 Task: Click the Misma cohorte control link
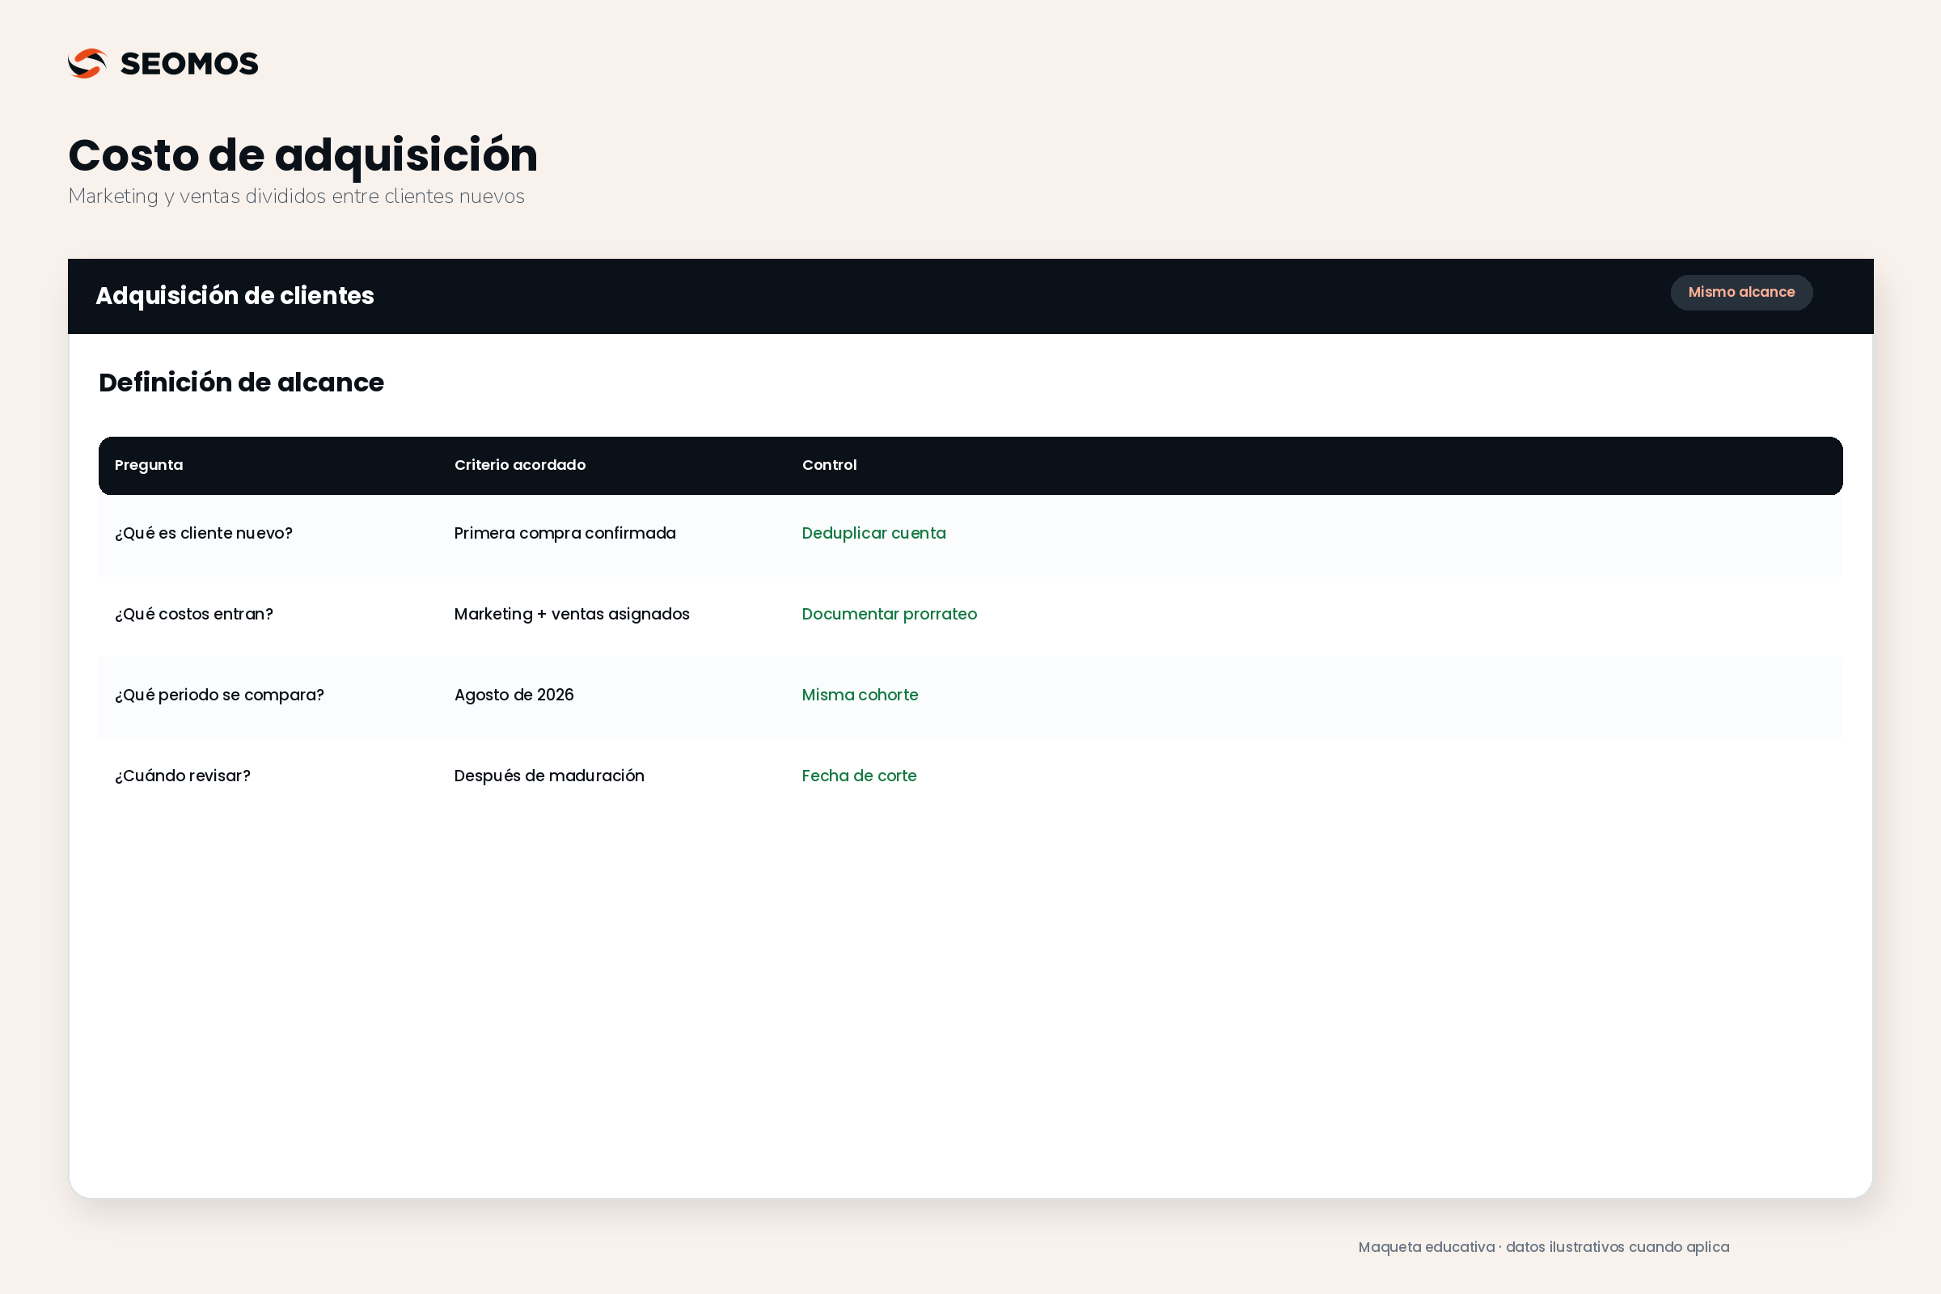coord(860,695)
